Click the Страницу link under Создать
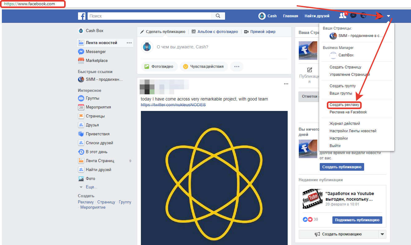 106,202
